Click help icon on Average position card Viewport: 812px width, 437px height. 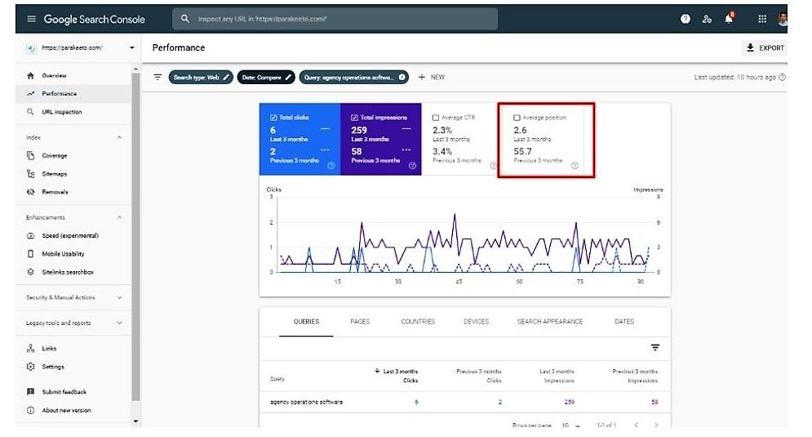click(575, 165)
